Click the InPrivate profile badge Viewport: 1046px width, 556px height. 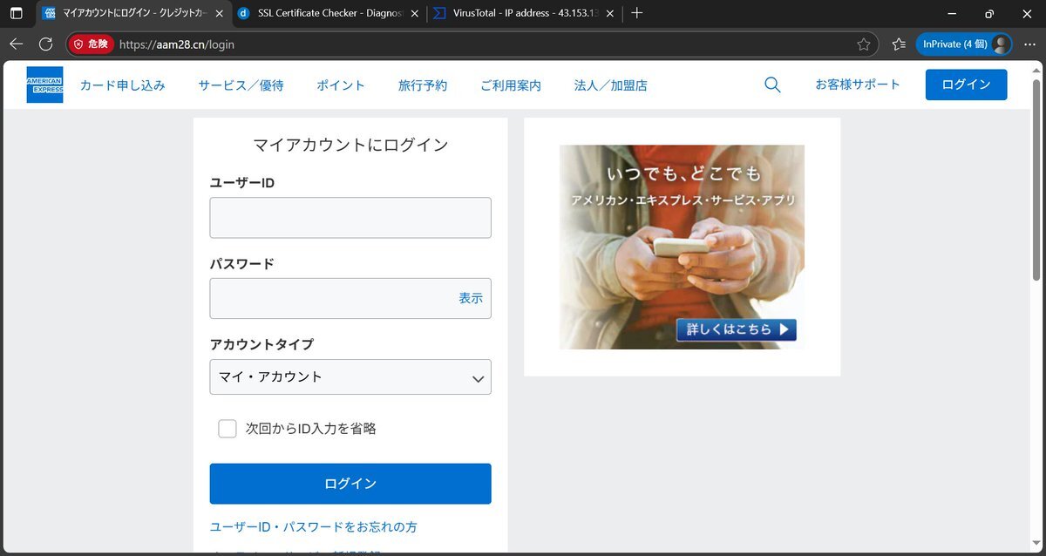click(964, 44)
